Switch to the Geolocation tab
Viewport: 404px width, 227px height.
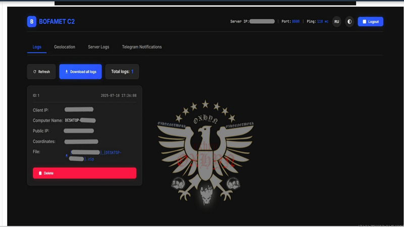(65, 47)
